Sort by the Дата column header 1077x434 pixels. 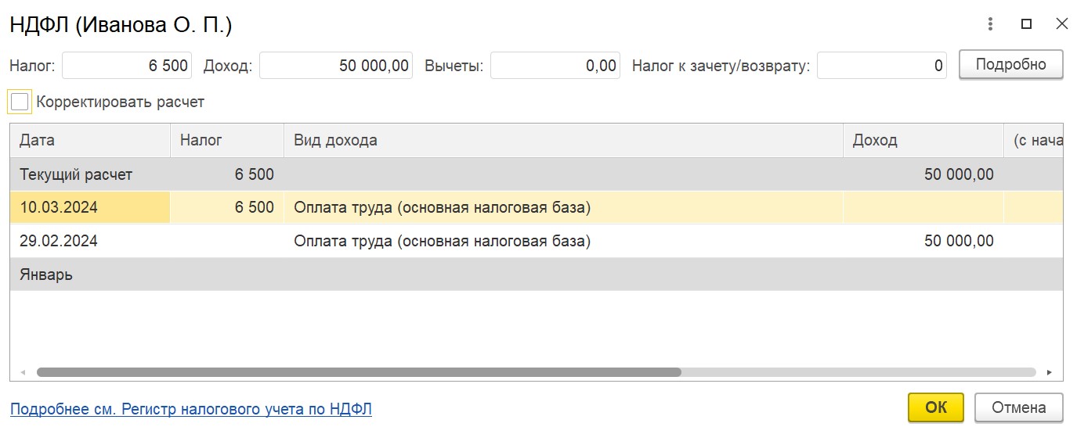coord(90,141)
